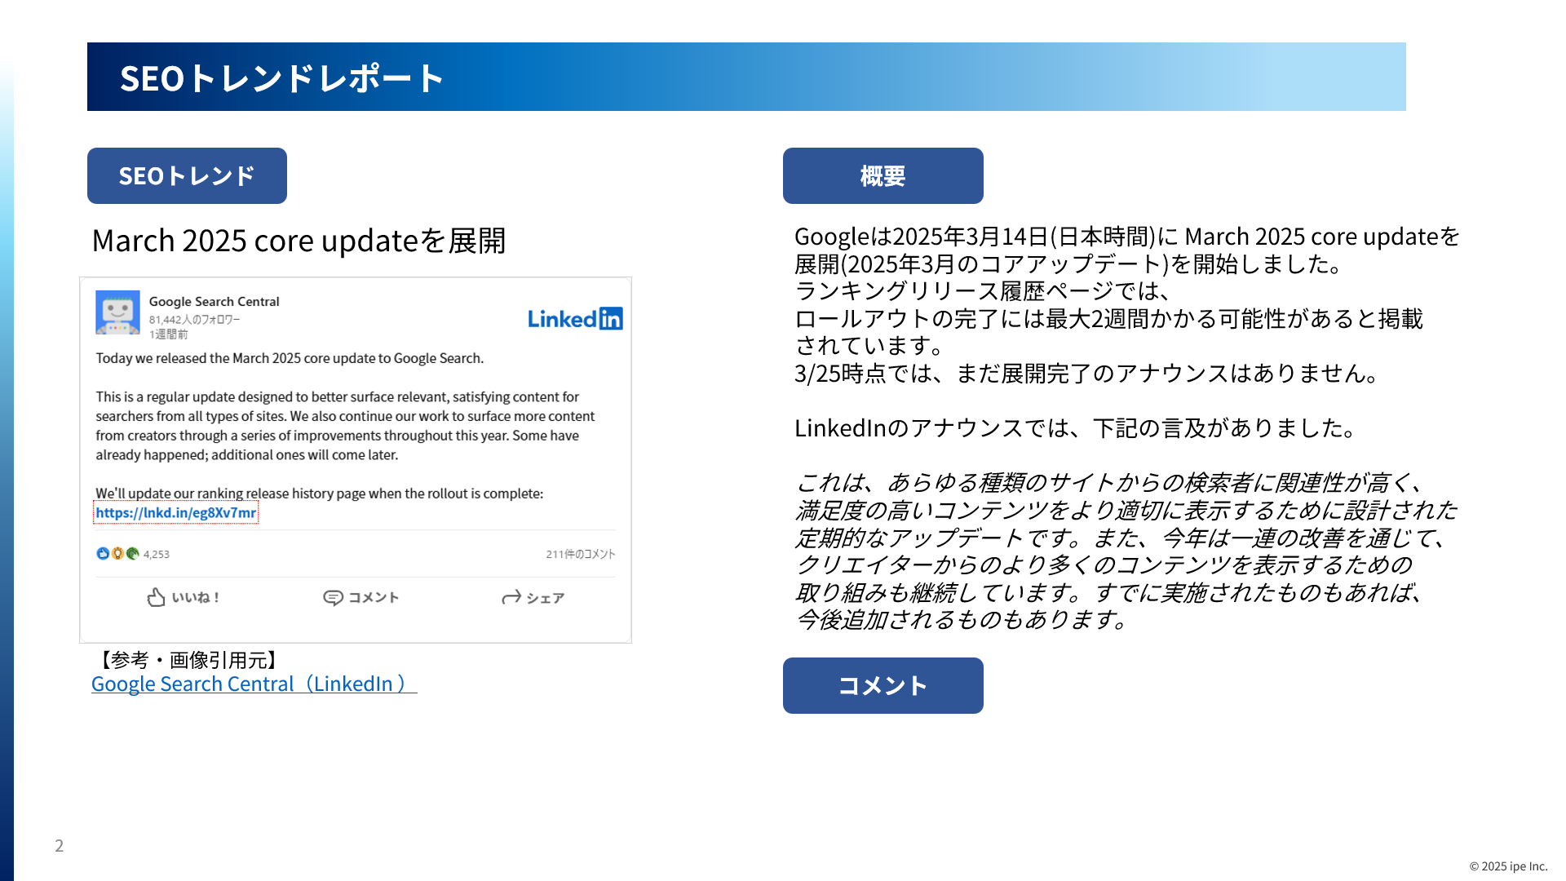The image size is (1566, 881).
Task: Click the Google Search Central account name
Action: tap(214, 301)
